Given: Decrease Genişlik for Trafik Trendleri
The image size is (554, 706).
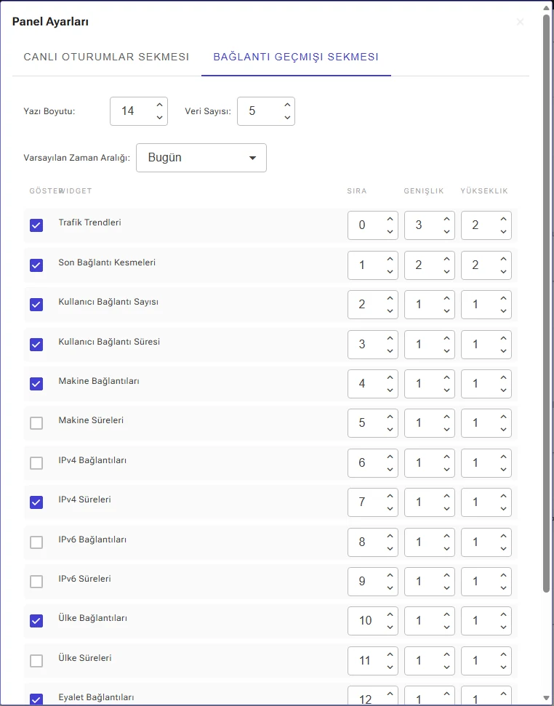Looking at the screenshot, I should (x=447, y=231).
